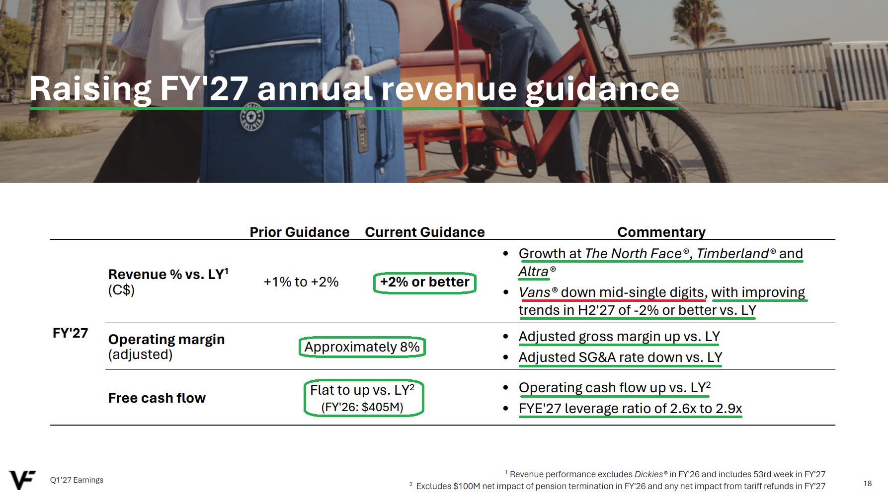Click the 'FY'27' row group label
The width and height of the screenshot is (888, 498).
point(71,333)
